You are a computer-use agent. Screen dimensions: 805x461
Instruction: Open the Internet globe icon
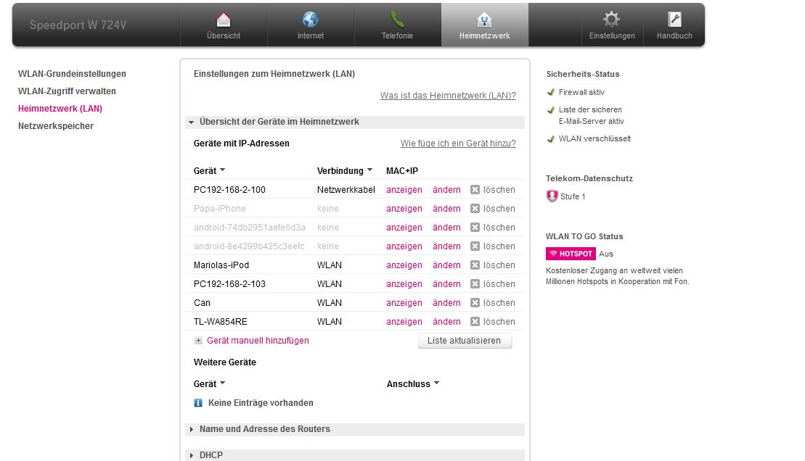coord(310,20)
